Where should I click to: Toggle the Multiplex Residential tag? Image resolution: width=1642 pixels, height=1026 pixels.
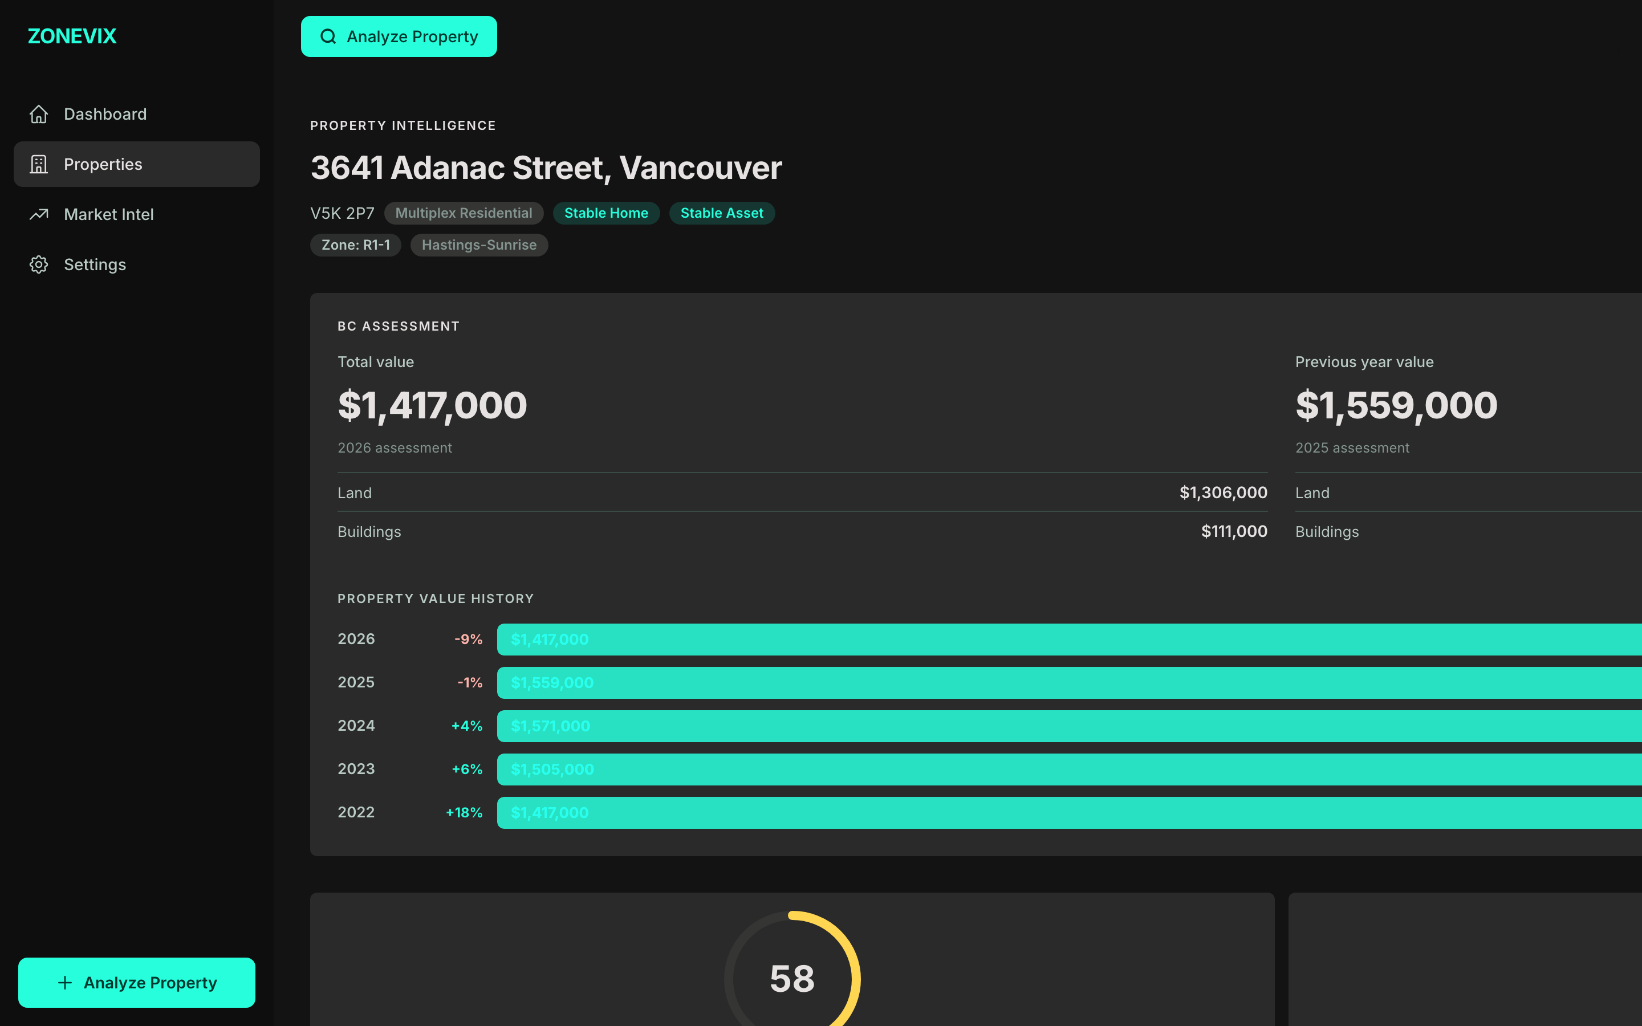pyautogui.click(x=464, y=213)
